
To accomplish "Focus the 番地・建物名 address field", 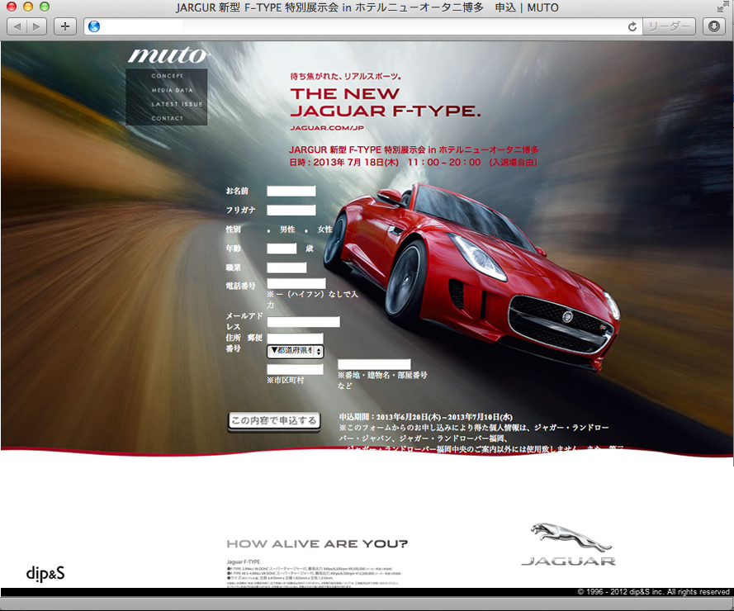I will tap(375, 364).
